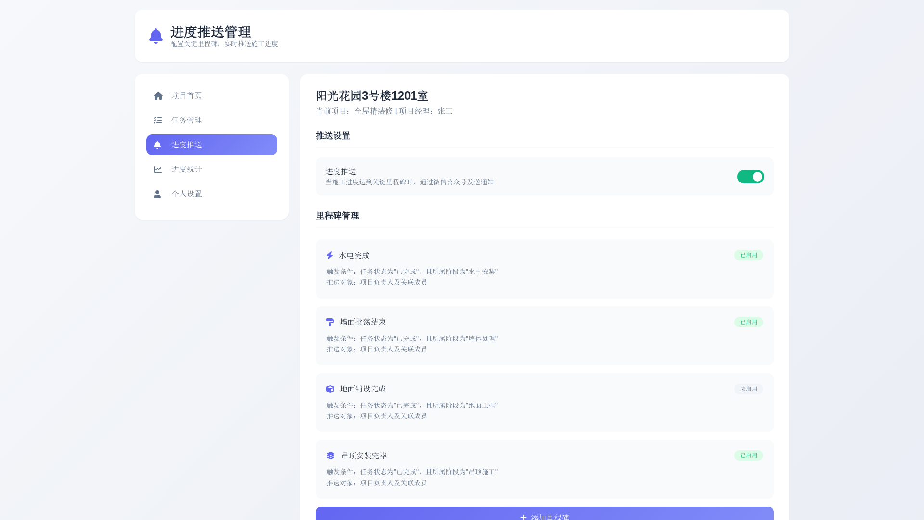Click the 已启用 badge on 水电完成
Viewport: 924px width, 520px height.
[x=748, y=255]
